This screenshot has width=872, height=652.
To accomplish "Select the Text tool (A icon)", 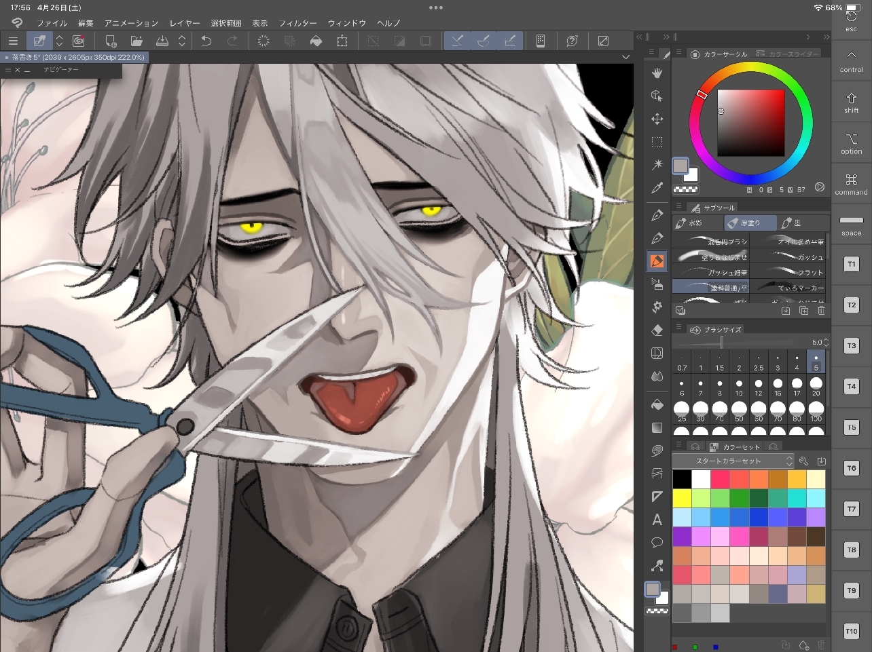I will point(657,520).
